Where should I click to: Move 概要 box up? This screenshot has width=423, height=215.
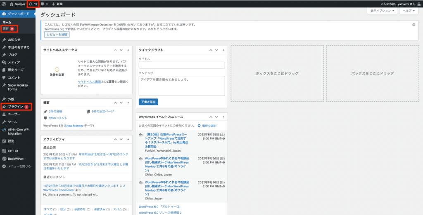pyautogui.click(x=116, y=103)
